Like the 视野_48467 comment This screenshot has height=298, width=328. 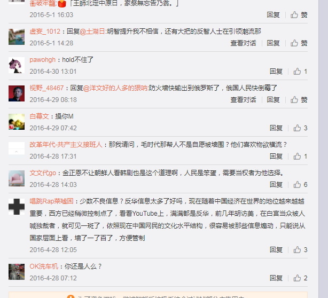(x=299, y=100)
